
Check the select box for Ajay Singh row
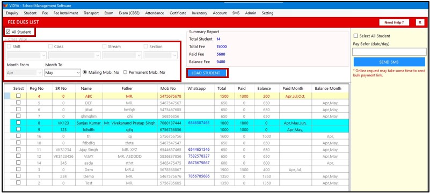(18, 149)
